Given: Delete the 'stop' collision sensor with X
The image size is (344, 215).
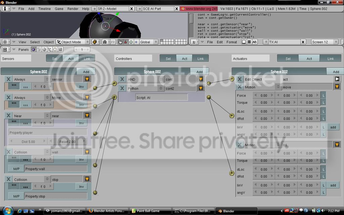Looking at the screenshot, I should (8, 179).
